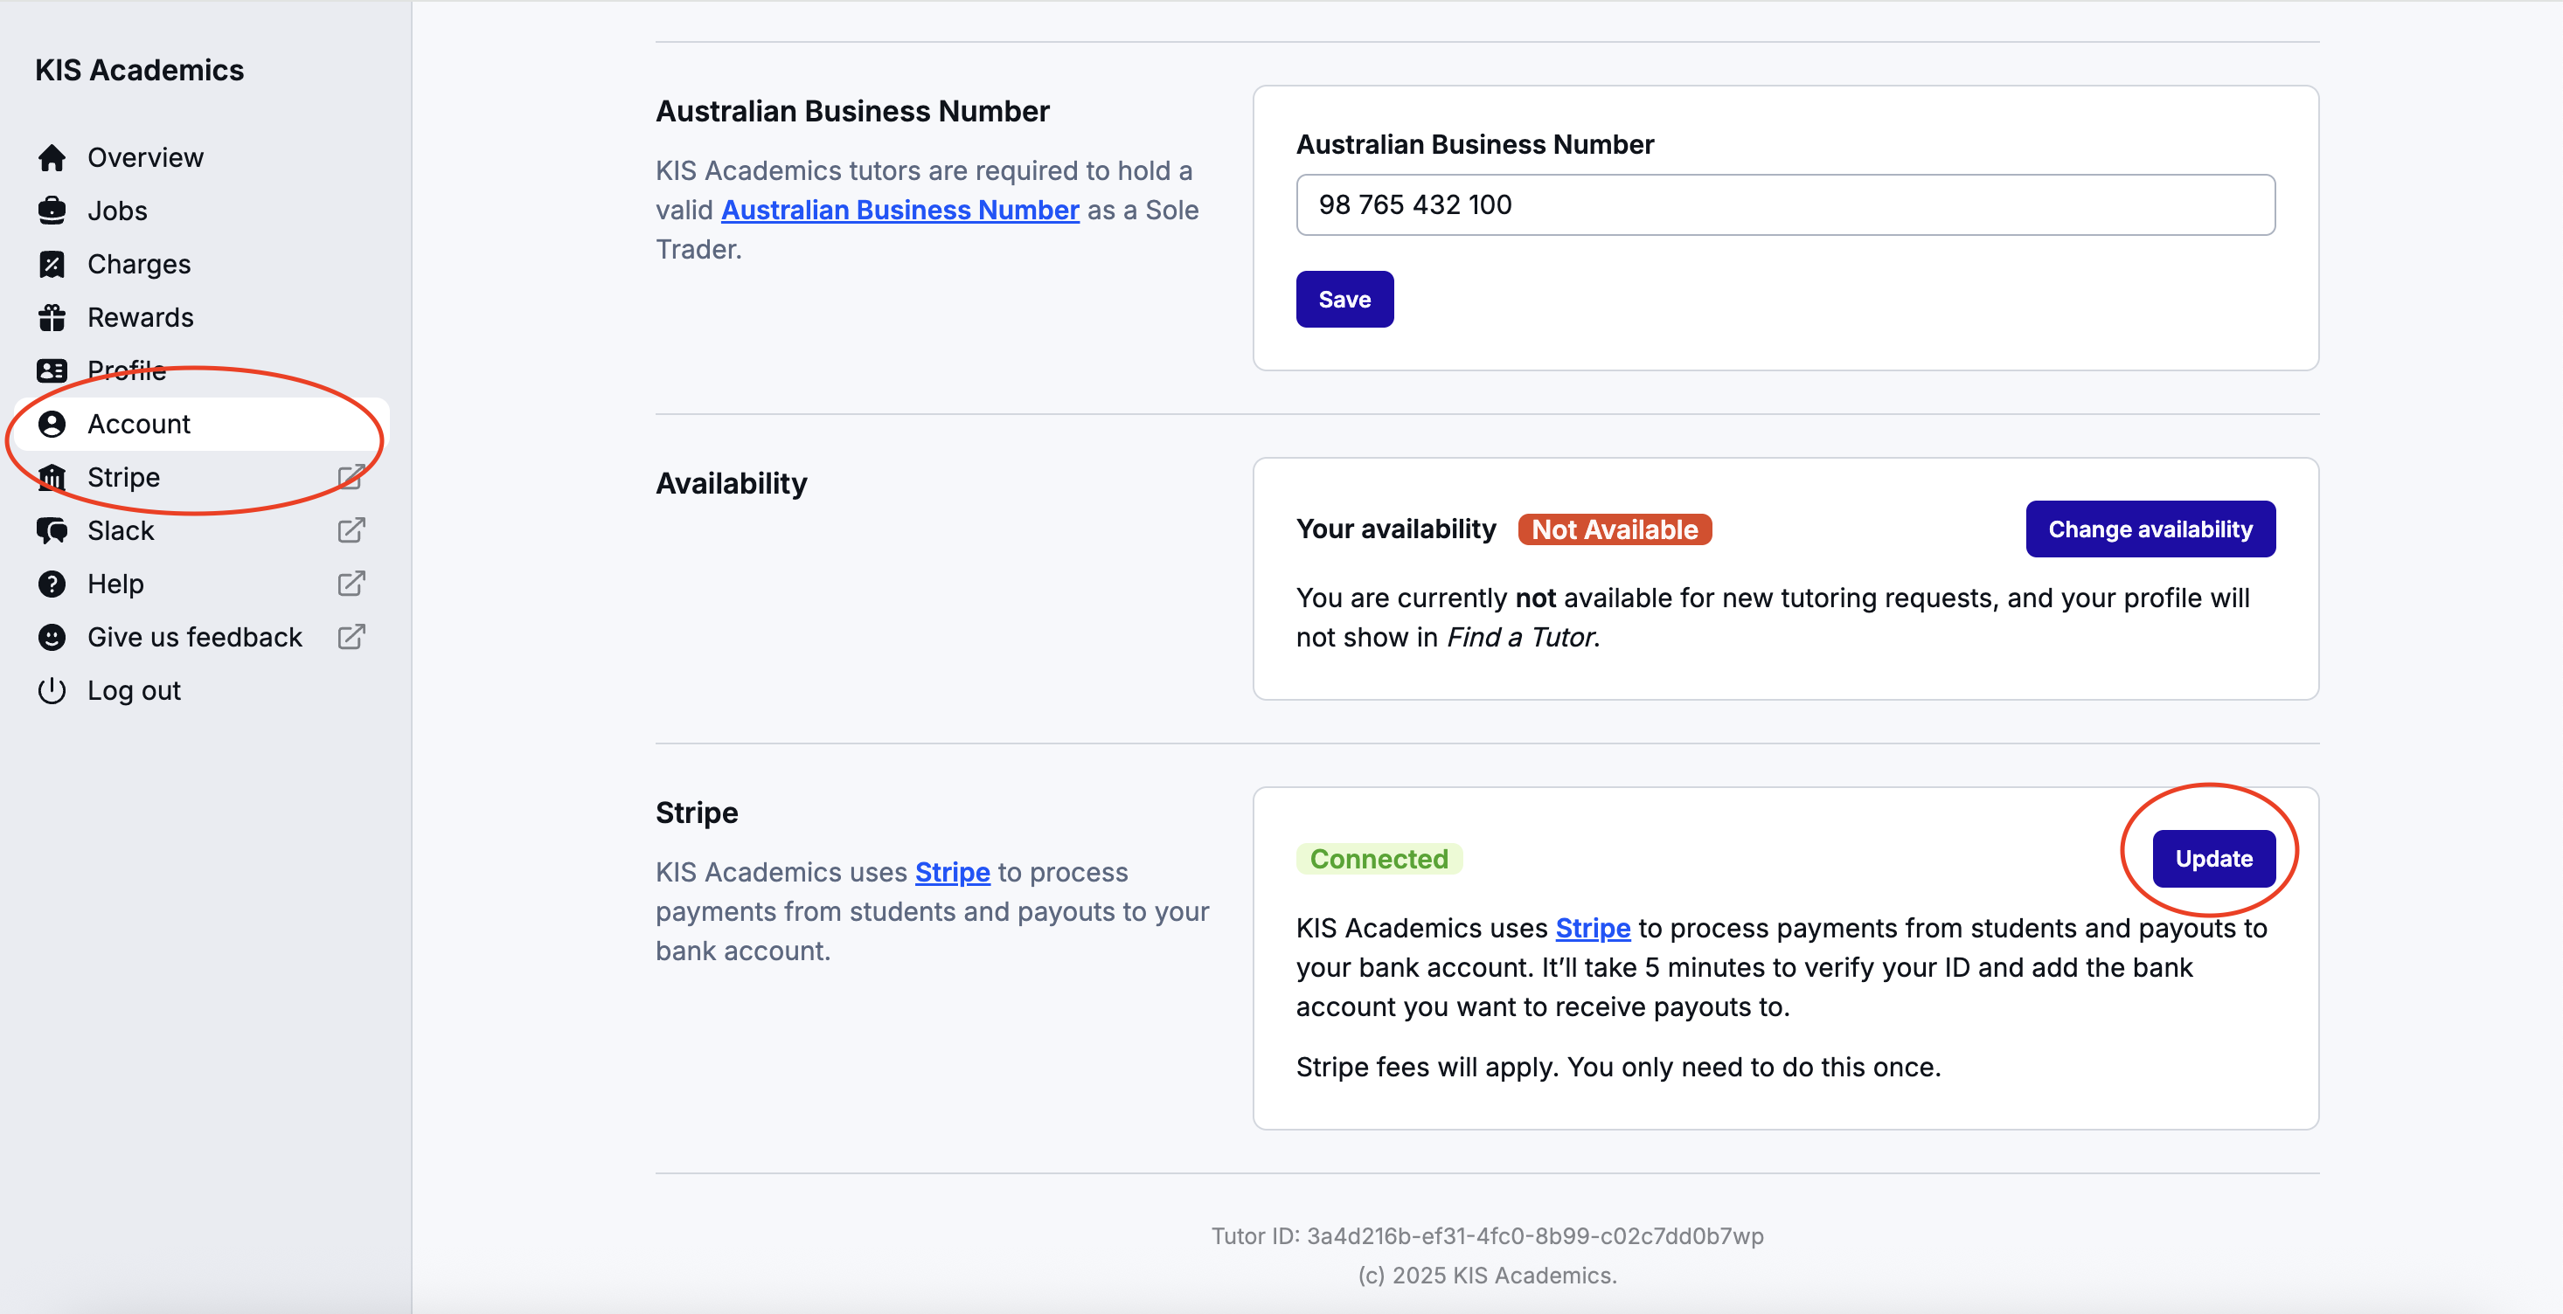
Task: Click the Stripe bank building icon
Action: pyautogui.click(x=52, y=477)
